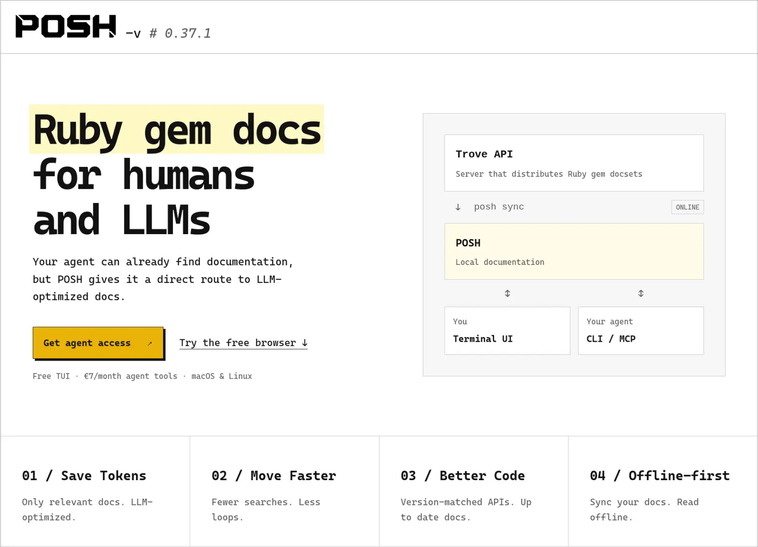This screenshot has width=758, height=547.
Task: Click 'Fewer searches. Less loops.' text
Action: click(266, 510)
